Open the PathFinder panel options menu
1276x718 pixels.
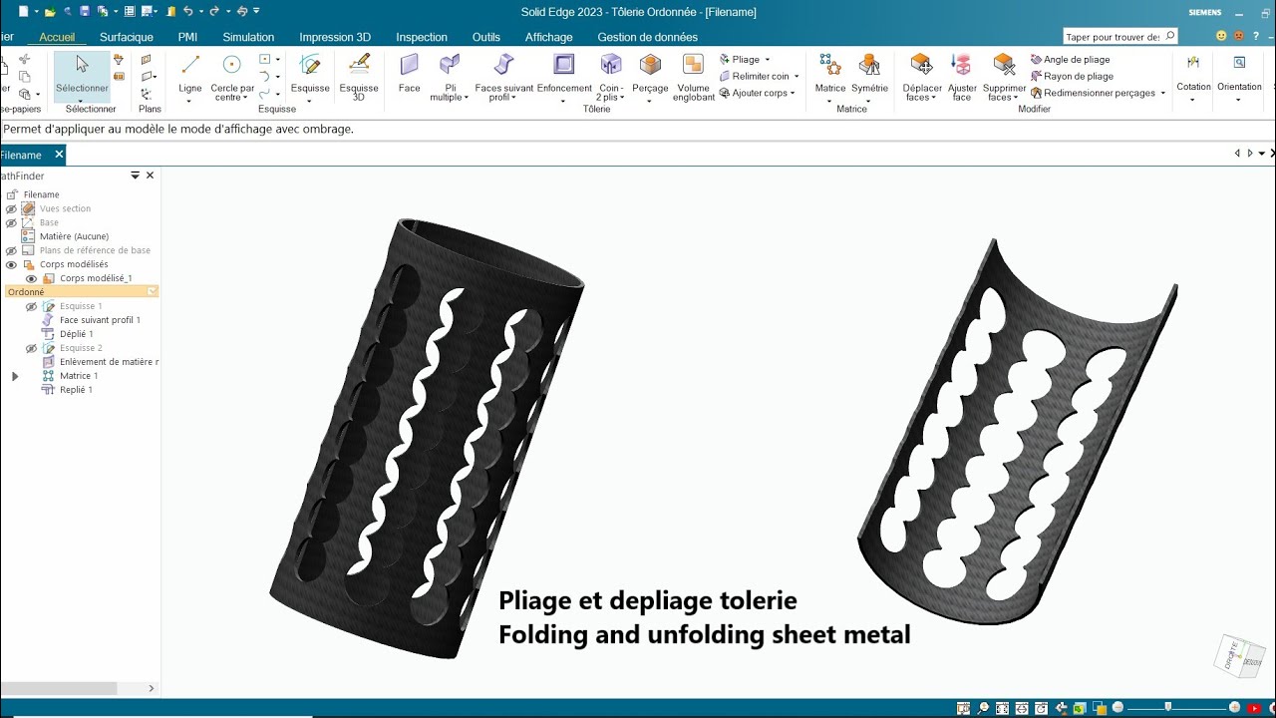(136, 176)
